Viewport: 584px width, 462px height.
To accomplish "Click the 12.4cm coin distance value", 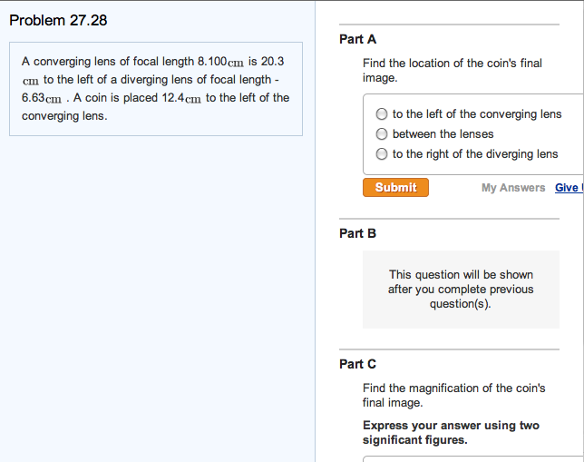I will coord(181,98).
